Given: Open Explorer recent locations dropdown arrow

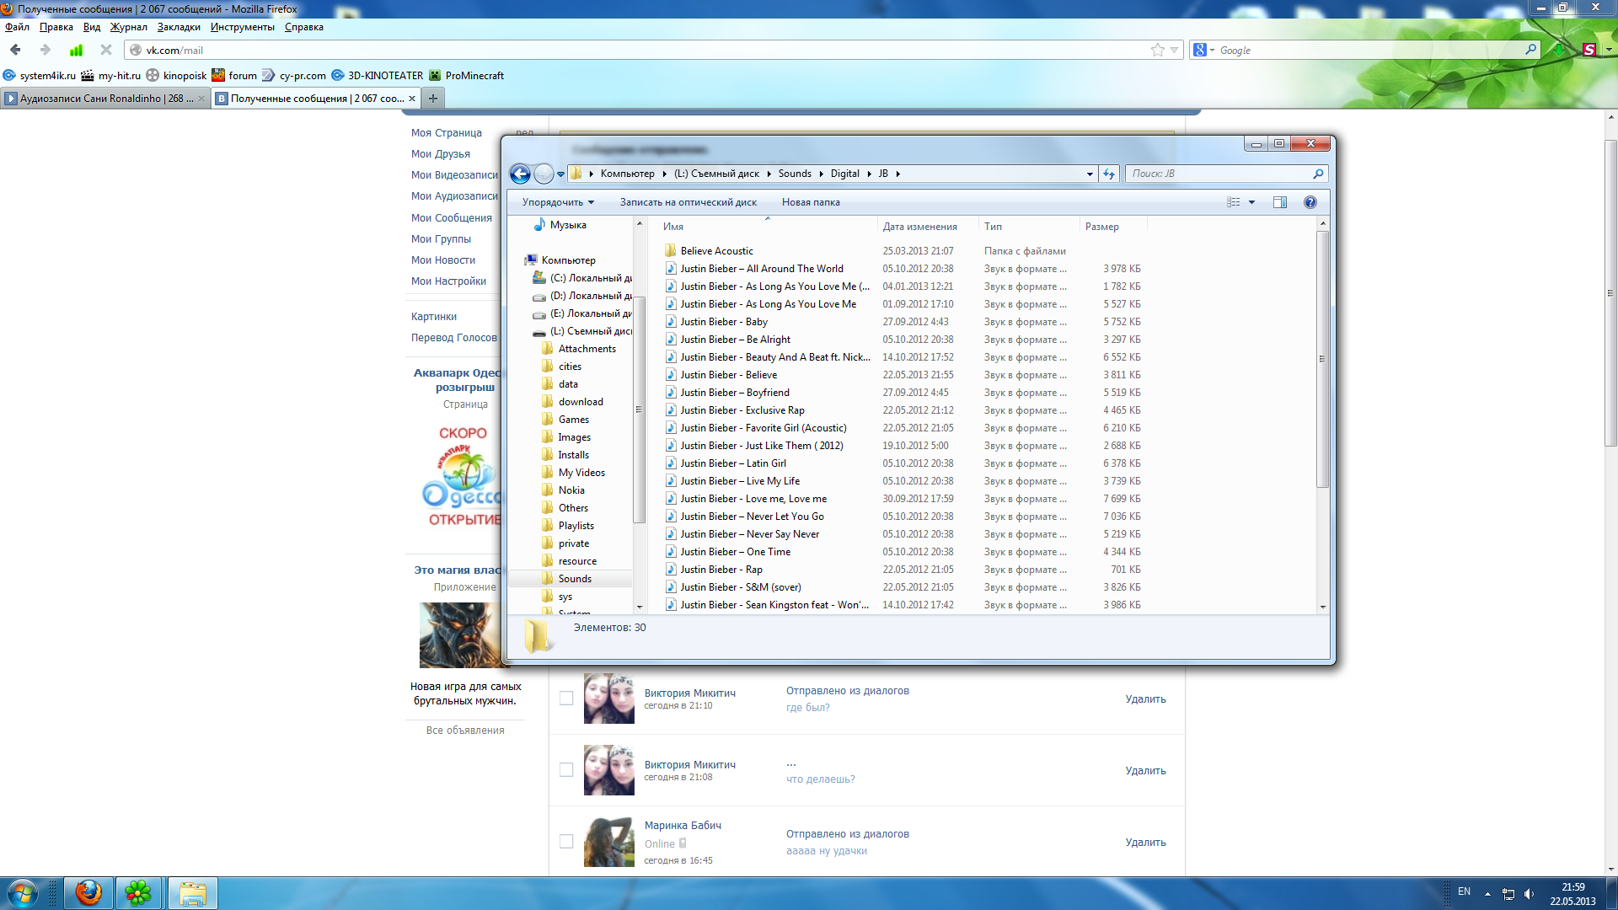Looking at the screenshot, I should coord(560,174).
